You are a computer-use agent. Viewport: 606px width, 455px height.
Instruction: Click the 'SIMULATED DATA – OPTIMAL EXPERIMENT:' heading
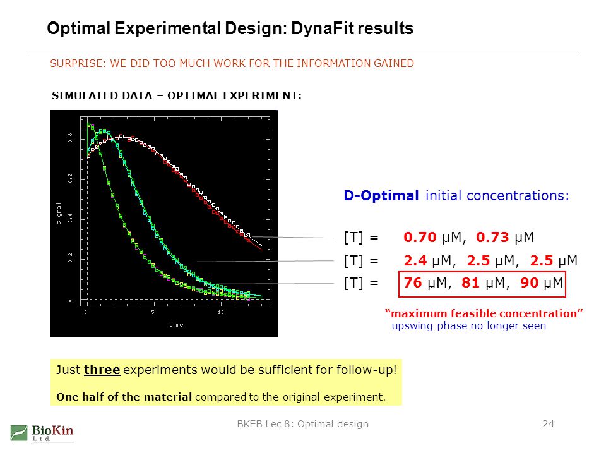(177, 95)
